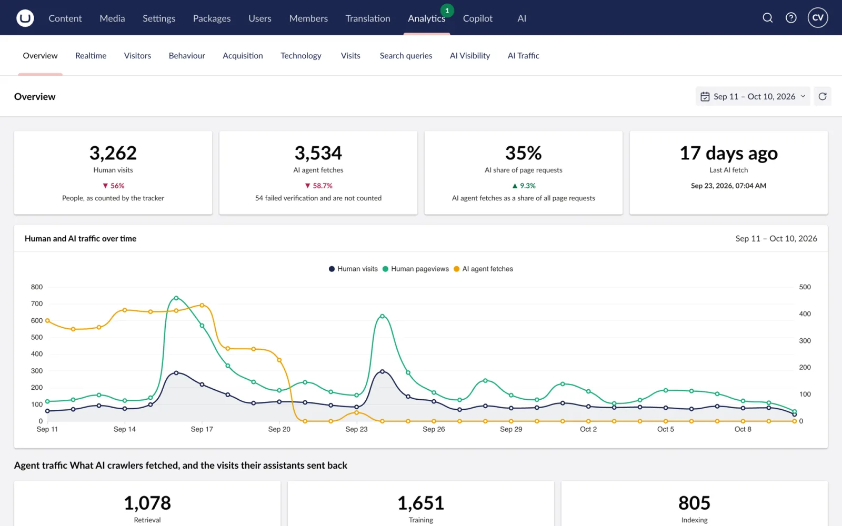Viewport: 842px width, 526px height.
Task: Click the 1,078 Retrieval card
Action: coord(147,503)
